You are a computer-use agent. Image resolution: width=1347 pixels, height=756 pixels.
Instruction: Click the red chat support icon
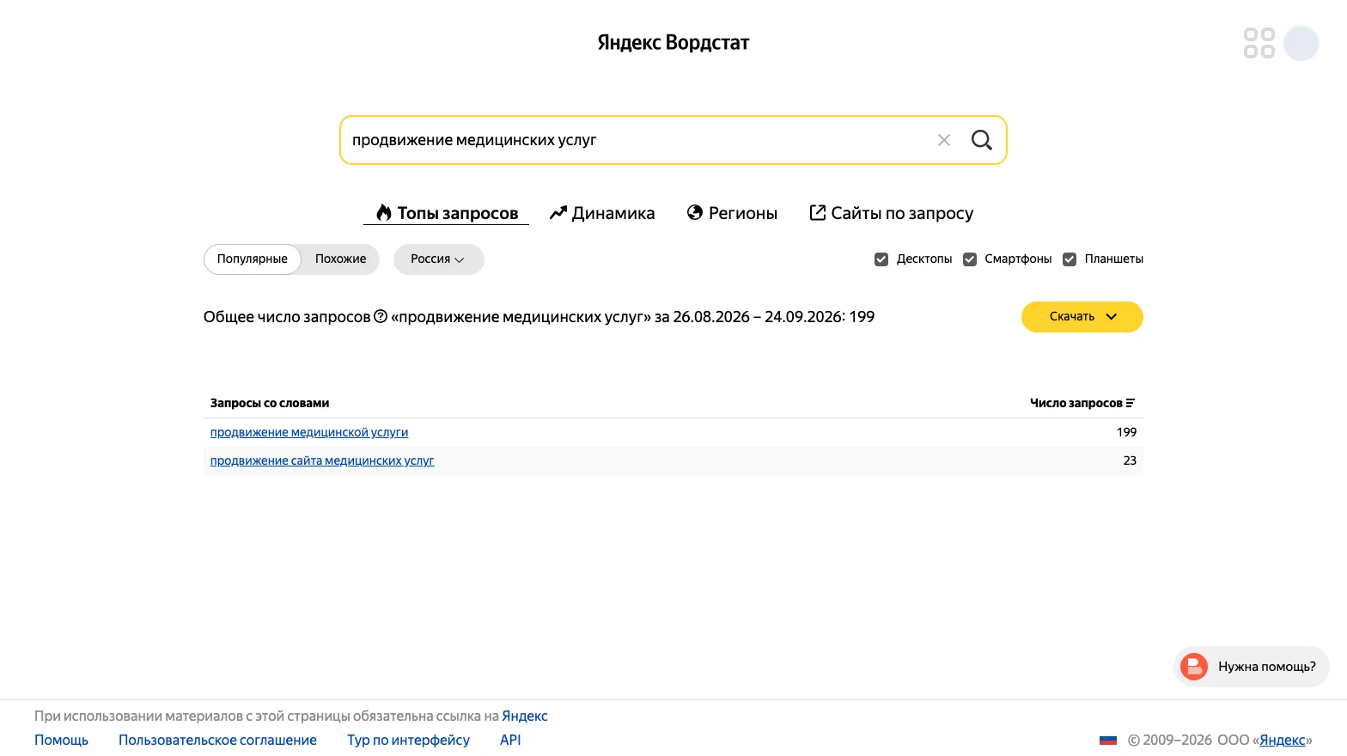[1194, 667]
